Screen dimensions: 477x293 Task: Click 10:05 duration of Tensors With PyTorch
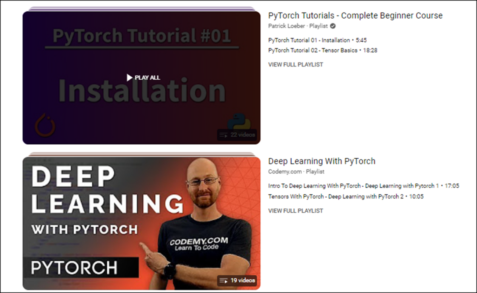click(417, 196)
